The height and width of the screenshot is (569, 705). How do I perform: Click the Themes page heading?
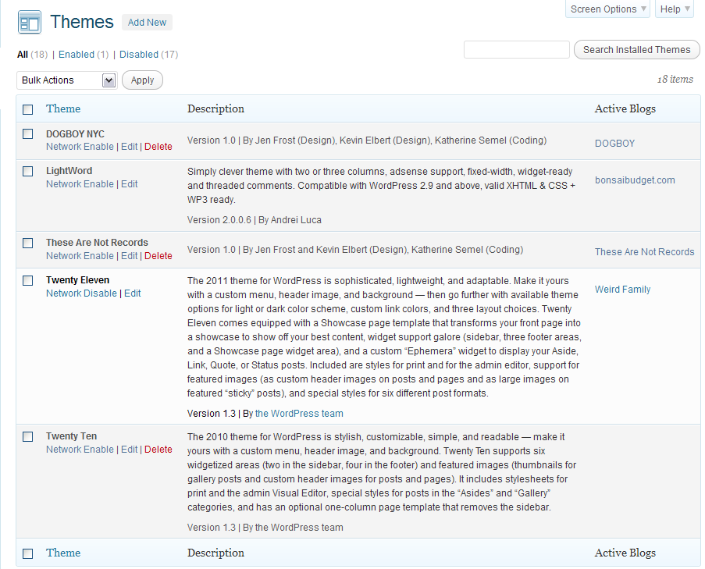click(82, 22)
